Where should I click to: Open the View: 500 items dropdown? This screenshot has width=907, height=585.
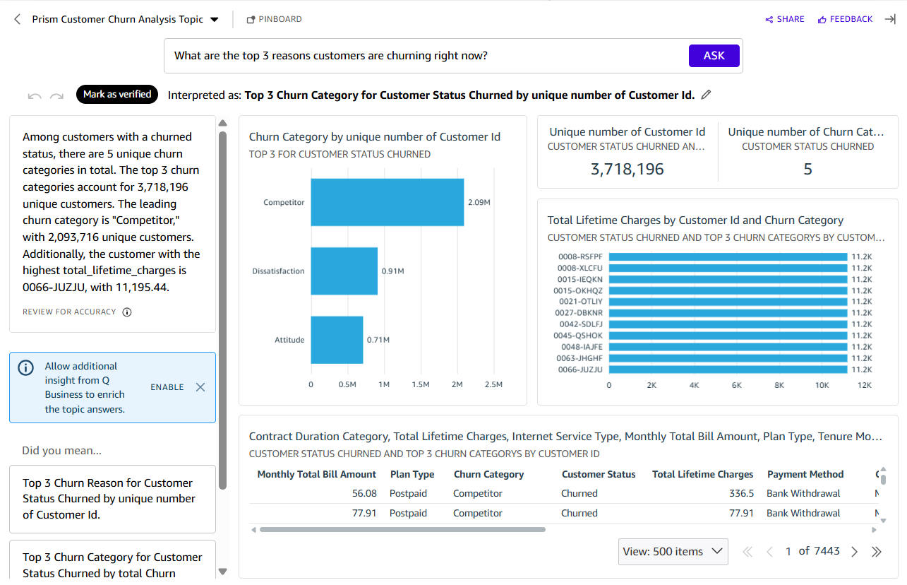coord(673,552)
